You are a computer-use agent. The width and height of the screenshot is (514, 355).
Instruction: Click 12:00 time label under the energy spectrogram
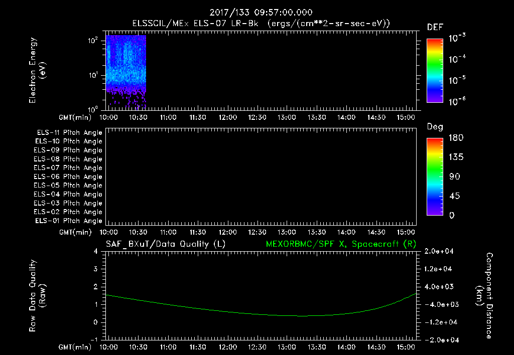[227, 117]
